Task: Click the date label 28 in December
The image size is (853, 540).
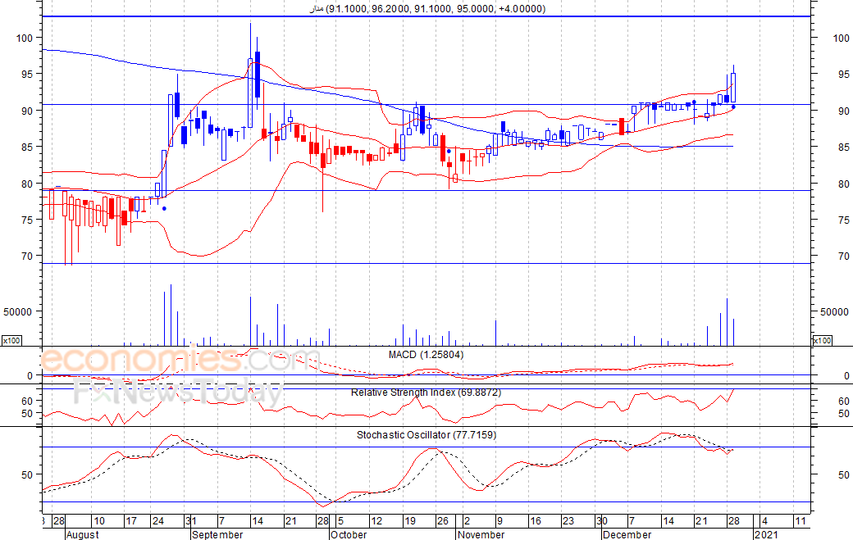Action: tap(733, 521)
